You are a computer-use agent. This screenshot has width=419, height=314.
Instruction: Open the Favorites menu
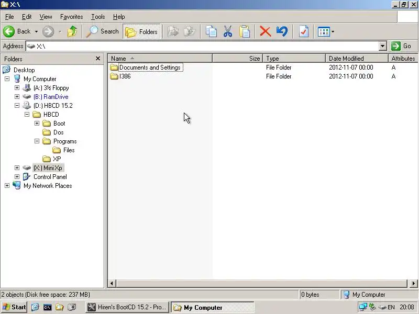click(71, 17)
